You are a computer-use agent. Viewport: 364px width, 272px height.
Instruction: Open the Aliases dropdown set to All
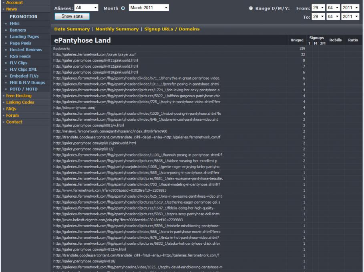86,8
